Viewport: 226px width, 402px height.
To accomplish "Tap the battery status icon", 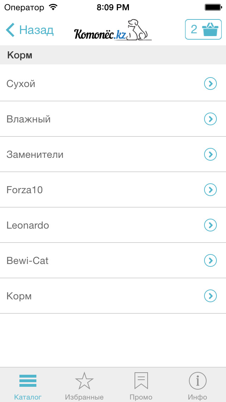I will click(213, 7).
